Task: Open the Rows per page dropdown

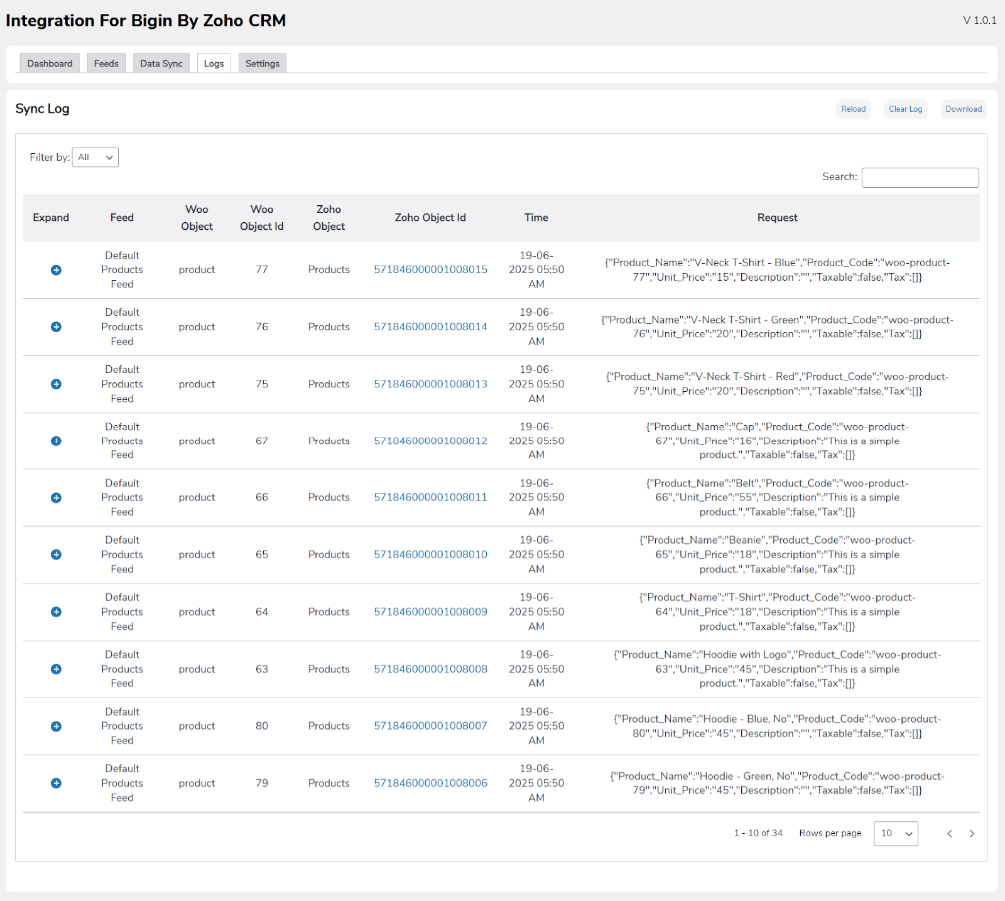Action: (895, 834)
